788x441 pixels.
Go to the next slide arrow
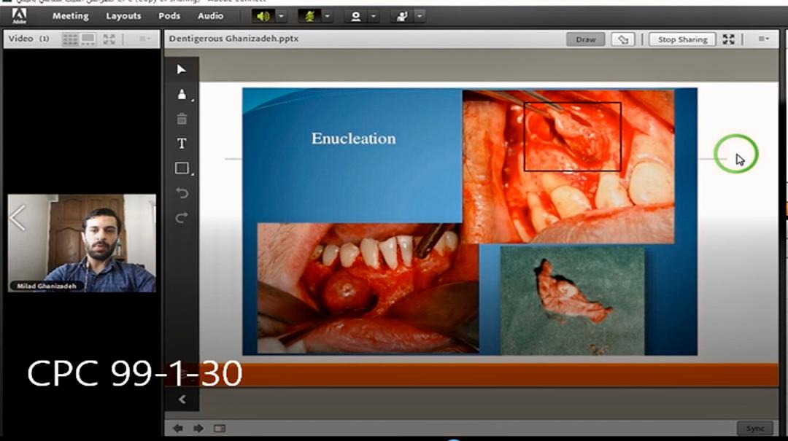point(198,429)
